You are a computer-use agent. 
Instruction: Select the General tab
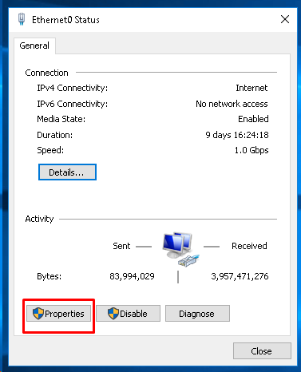click(34, 46)
